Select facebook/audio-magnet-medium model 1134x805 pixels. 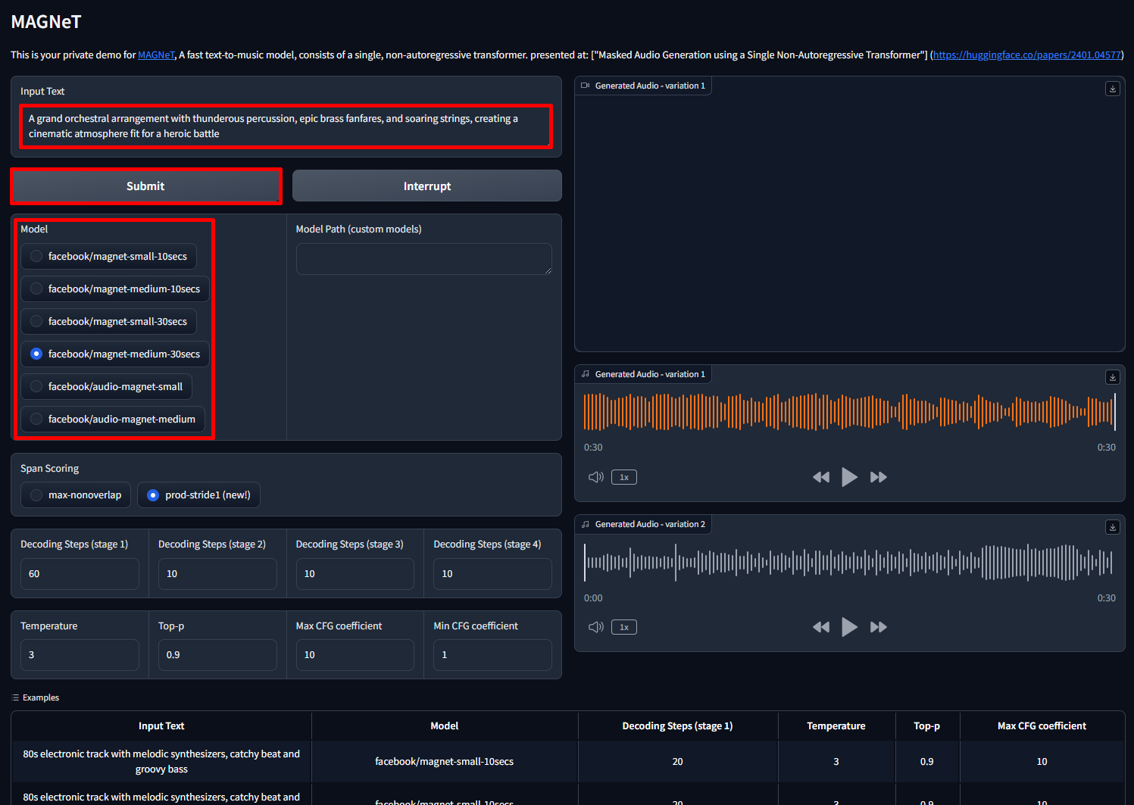pos(113,419)
